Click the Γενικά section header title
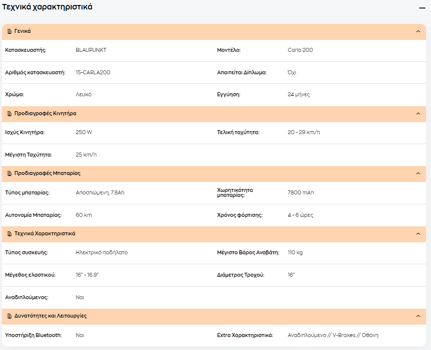This screenshot has height=350, width=431. pos(22,31)
